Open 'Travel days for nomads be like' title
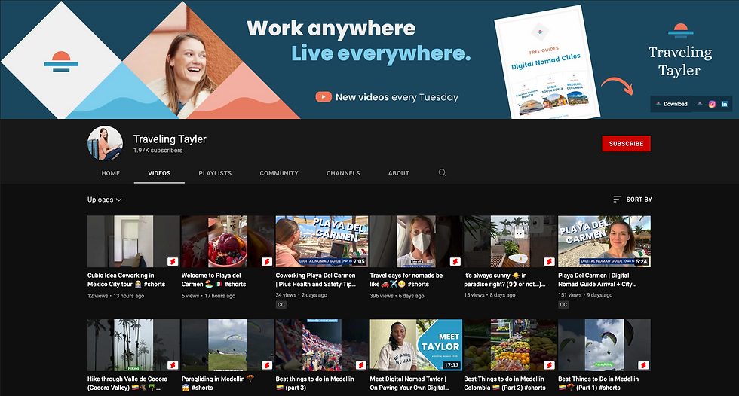 [x=406, y=280]
